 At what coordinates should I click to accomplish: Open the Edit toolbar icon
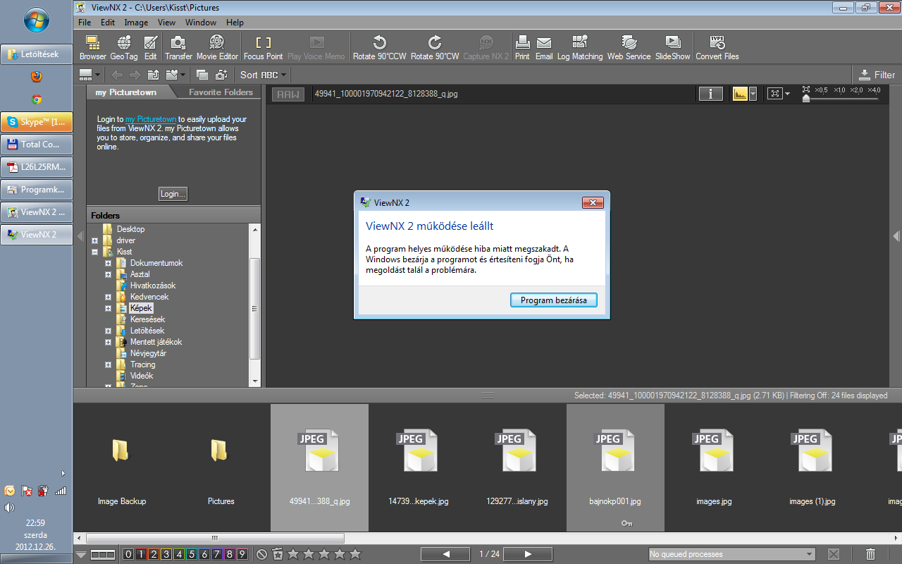150,47
